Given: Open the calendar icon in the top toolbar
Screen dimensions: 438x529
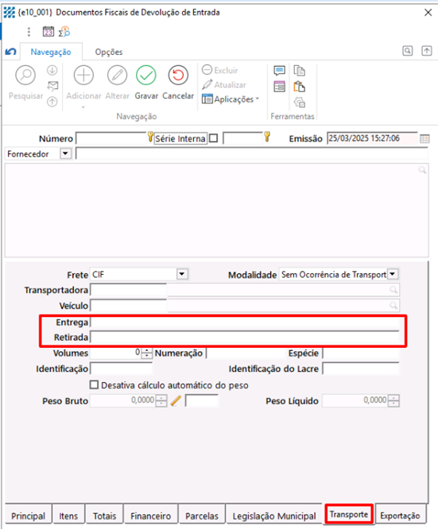Looking at the screenshot, I should tap(48, 32).
